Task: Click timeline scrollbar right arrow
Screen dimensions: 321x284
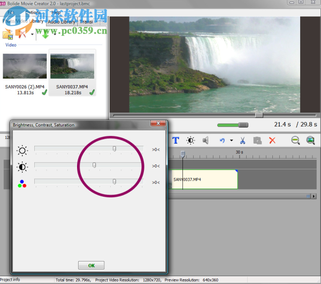Action: [x=314, y=196]
